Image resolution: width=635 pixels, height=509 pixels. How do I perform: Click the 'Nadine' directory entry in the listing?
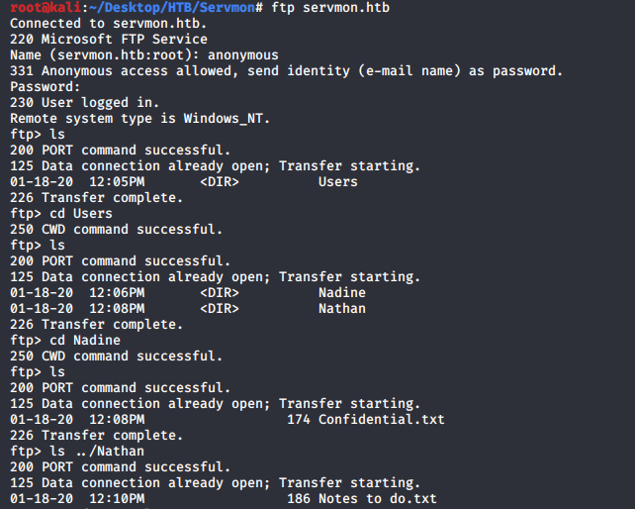click(342, 292)
